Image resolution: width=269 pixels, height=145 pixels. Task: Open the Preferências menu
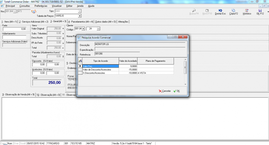click(x=41, y=6)
